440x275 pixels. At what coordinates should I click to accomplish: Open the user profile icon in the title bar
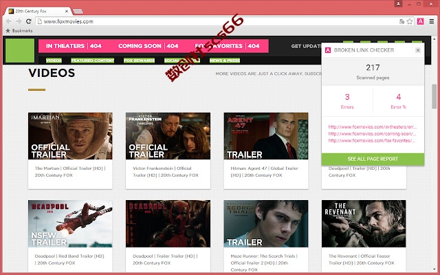point(398,3)
